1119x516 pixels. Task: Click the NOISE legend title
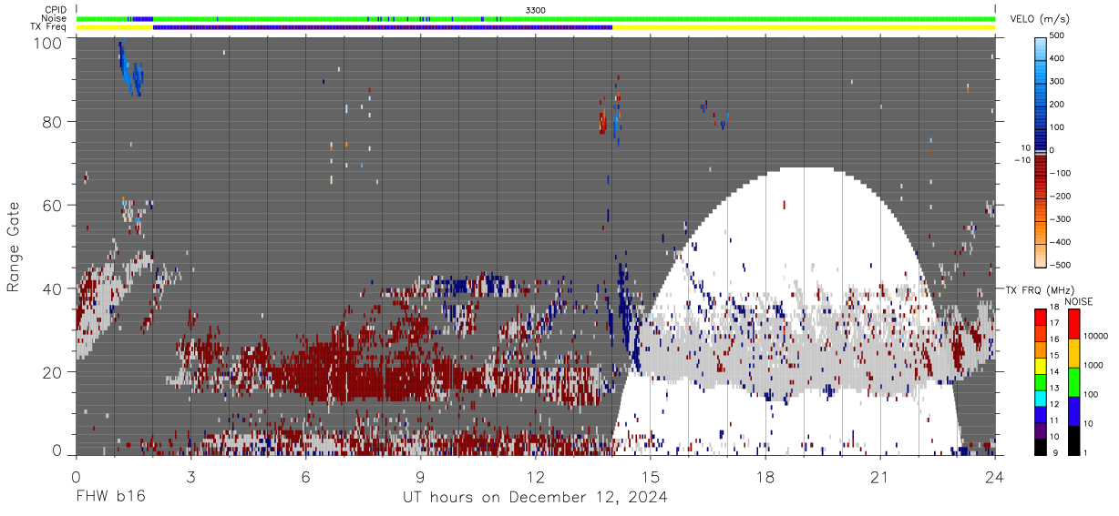[x=1078, y=301]
